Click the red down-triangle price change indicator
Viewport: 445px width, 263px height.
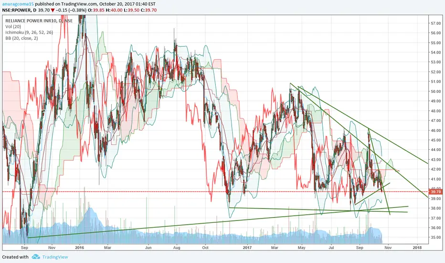(x=53, y=10)
